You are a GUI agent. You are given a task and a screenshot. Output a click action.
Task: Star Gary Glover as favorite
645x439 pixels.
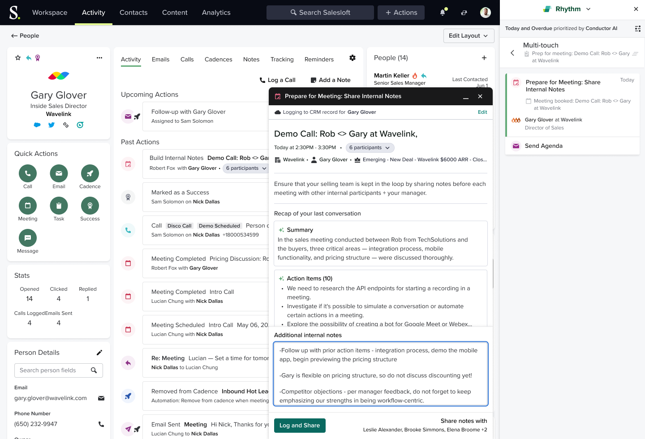(18, 58)
